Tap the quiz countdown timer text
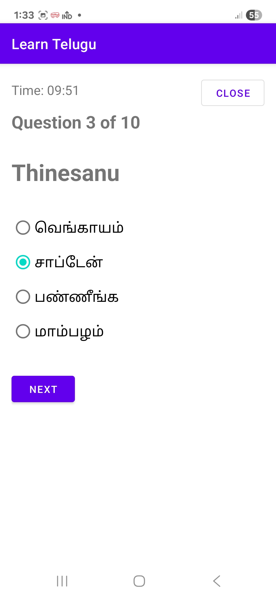Viewport: 276px width, 599px height. pos(45,91)
